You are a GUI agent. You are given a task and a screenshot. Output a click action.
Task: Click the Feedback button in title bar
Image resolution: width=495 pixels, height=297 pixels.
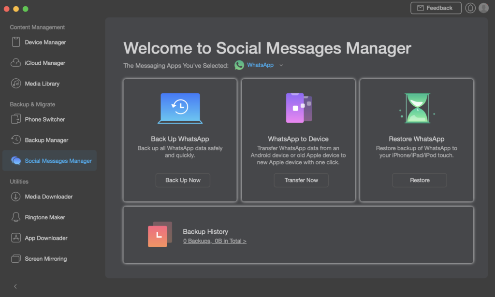click(x=436, y=8)
